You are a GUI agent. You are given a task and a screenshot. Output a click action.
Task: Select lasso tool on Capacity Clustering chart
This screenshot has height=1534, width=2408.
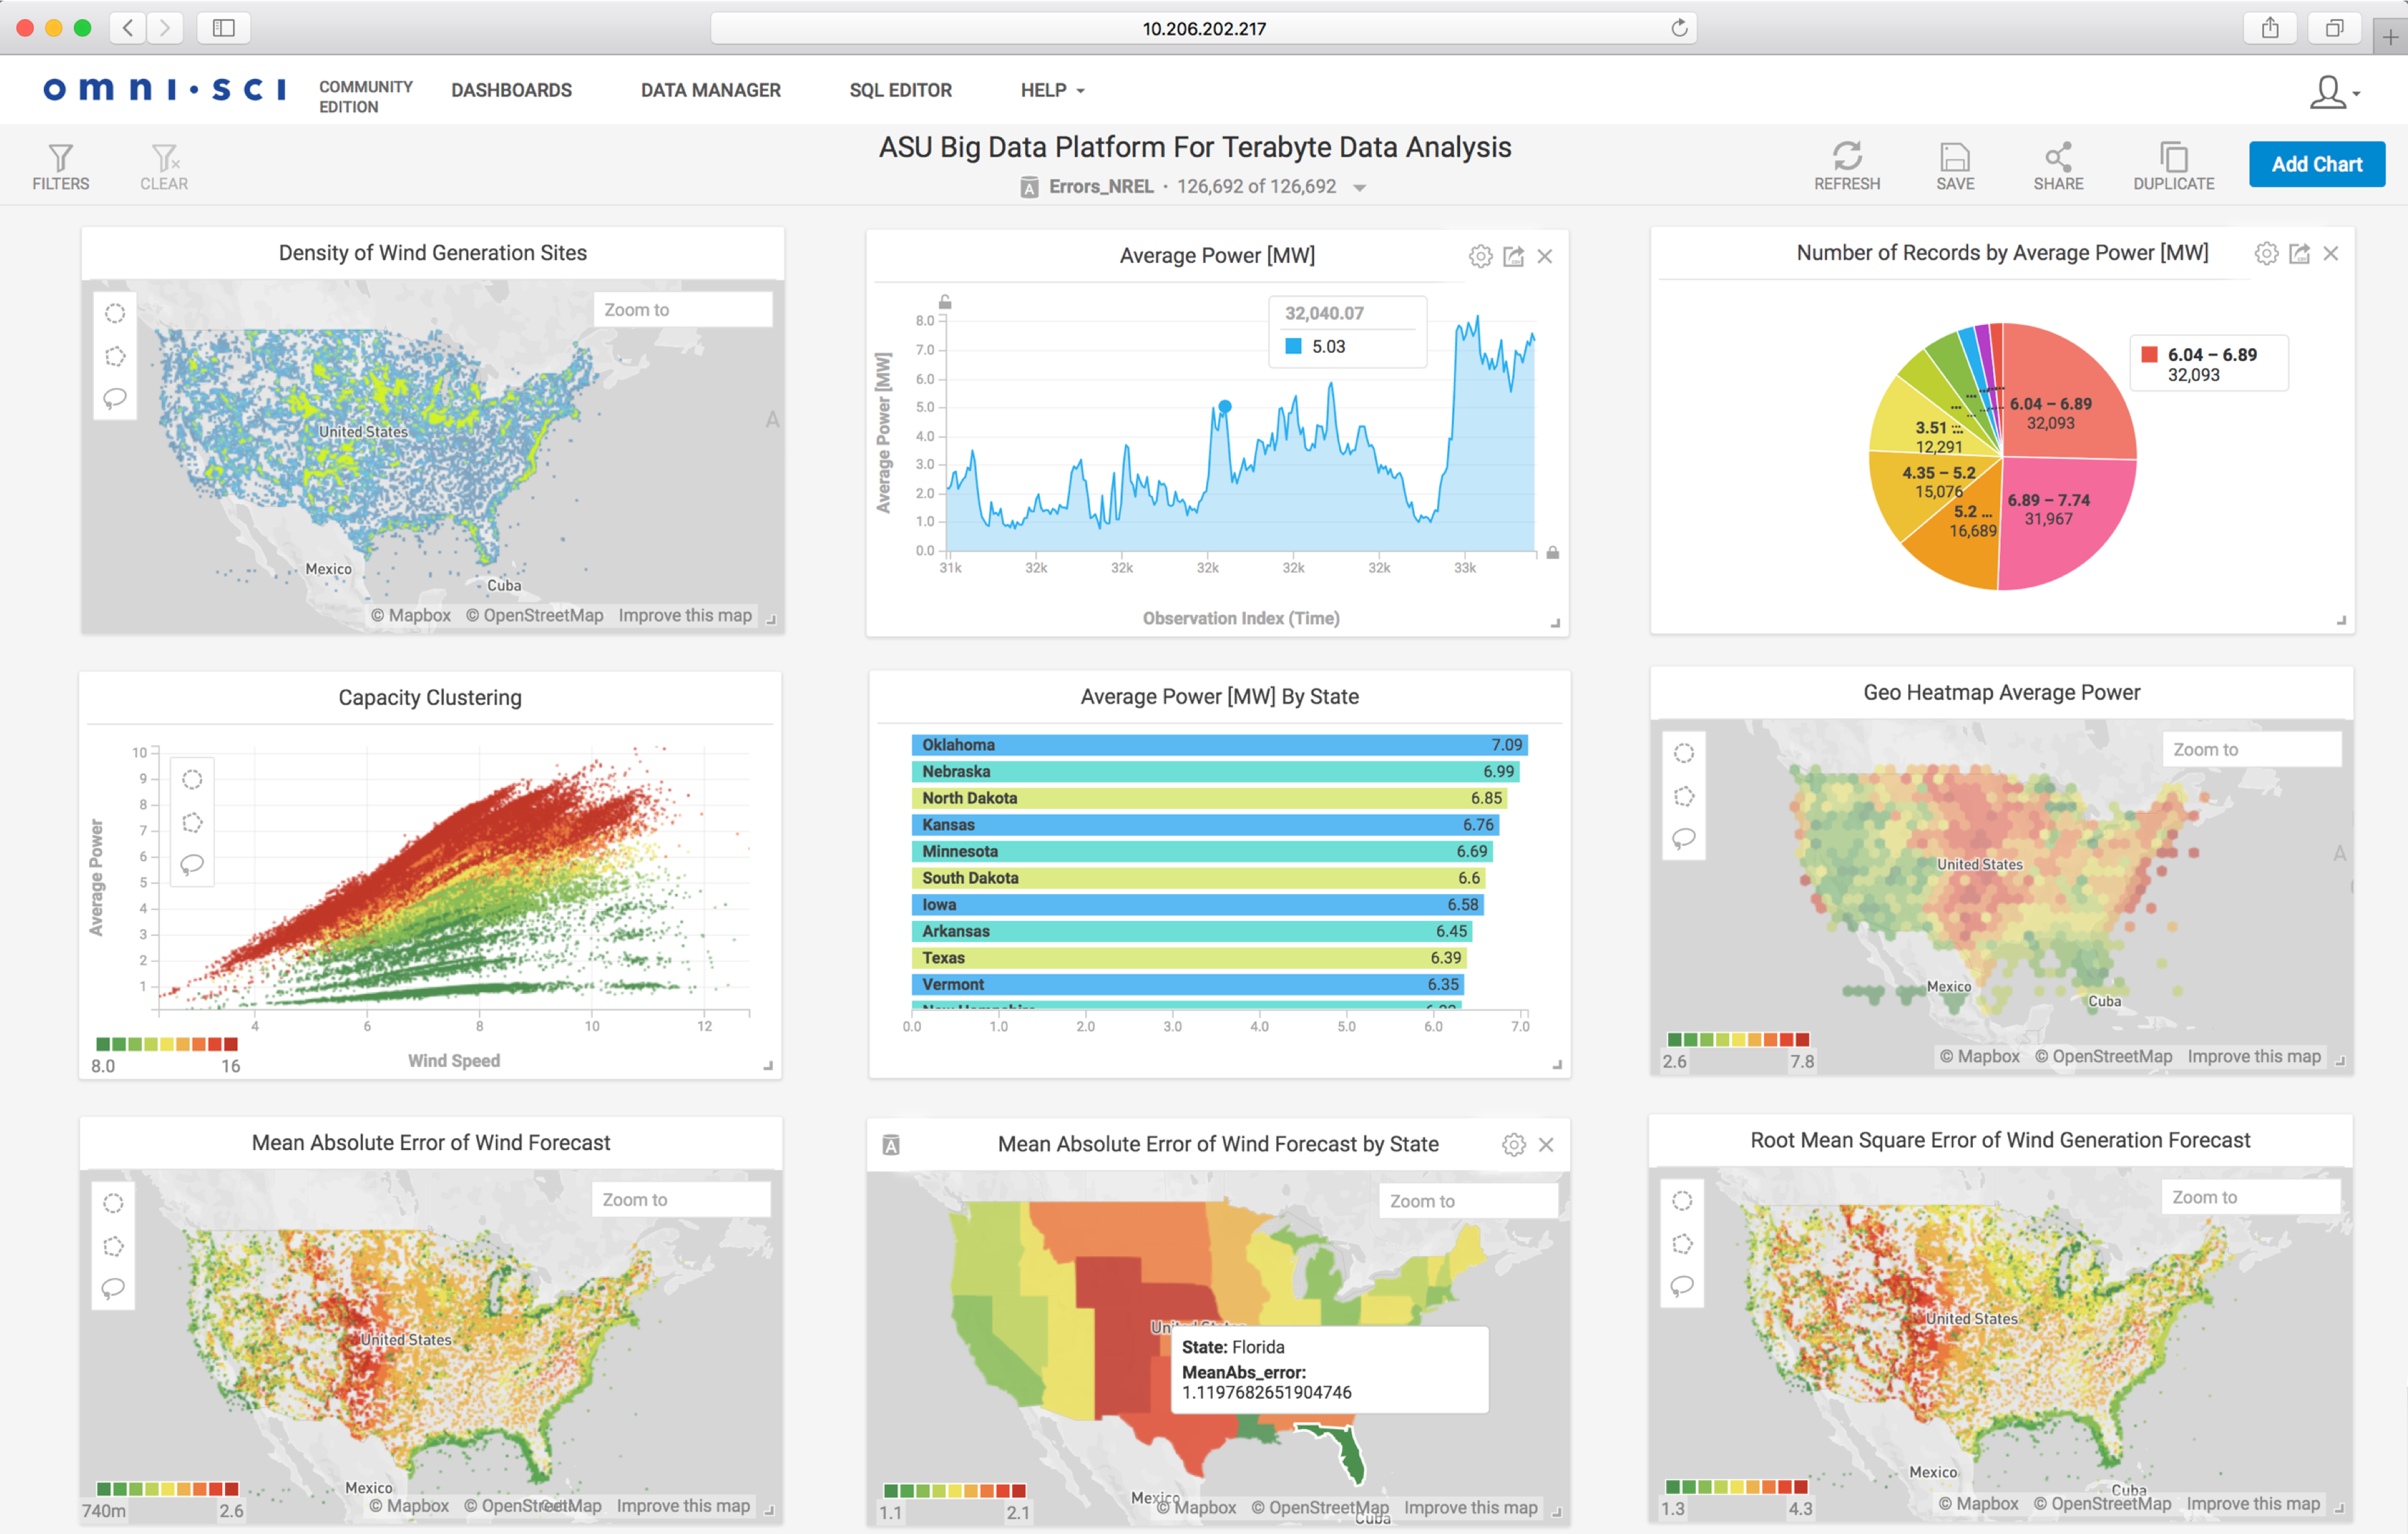click(x=192, y=864)
